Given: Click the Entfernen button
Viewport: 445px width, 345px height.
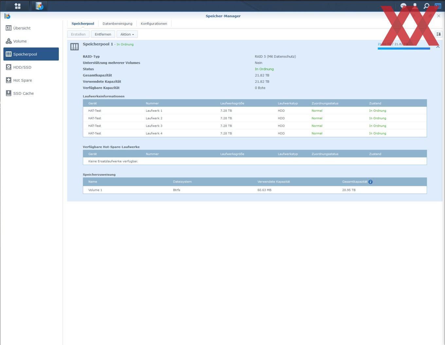Looking at the screenshot, I should [x=103, y=34].
